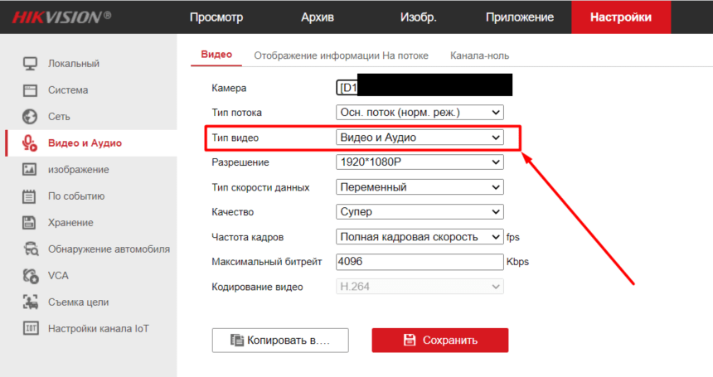Open the Канала-ноль tab
Image resolution: width=713 pixels, height=377 pixels.
click(479, 56)
